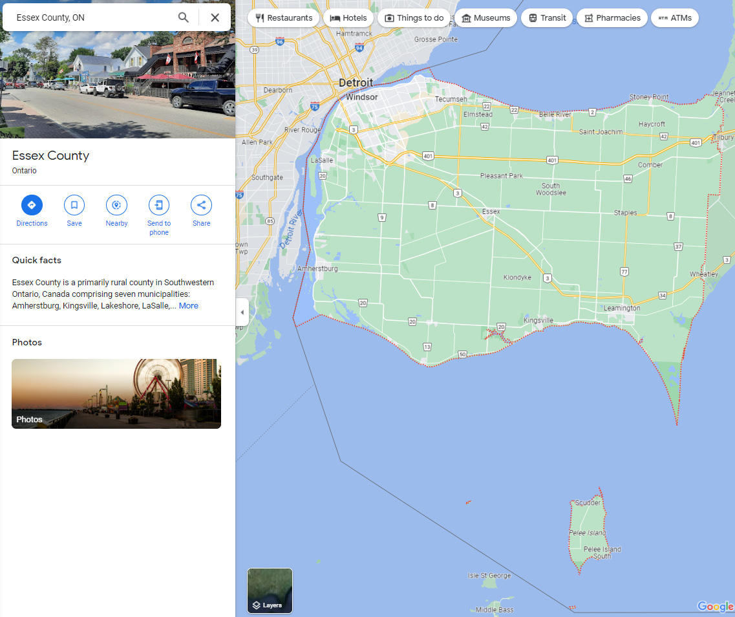Image resolution: width=735 pixels, height=617 pixels.
Task: Click the Elmstead map label
Action: click(x=478, y=114)
